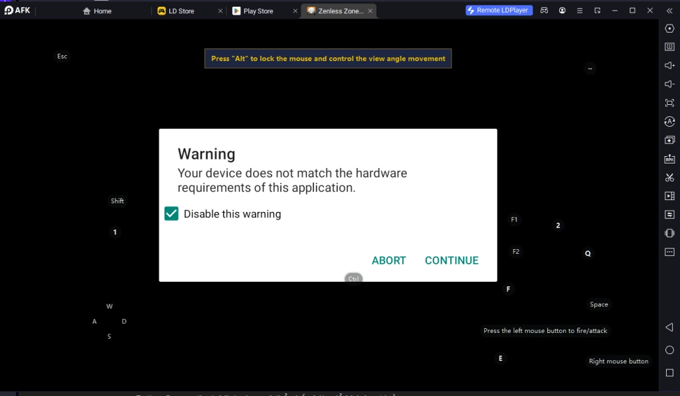Click the Shift key mapping overlay

coord(117,201)
